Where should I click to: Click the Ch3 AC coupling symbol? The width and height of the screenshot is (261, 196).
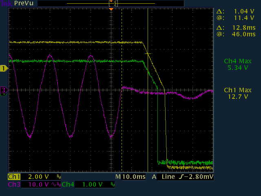(55, 185)
